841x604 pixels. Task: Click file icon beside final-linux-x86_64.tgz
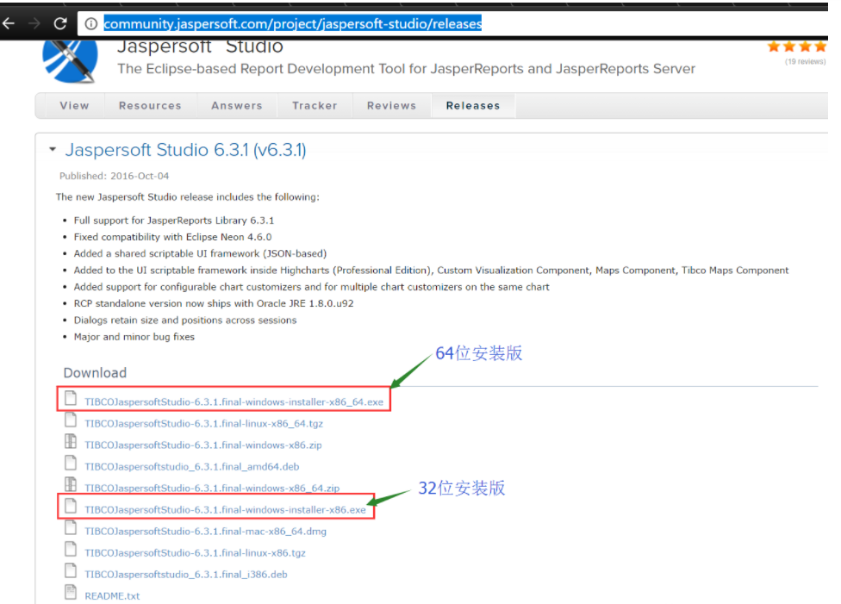coord(71,420)
